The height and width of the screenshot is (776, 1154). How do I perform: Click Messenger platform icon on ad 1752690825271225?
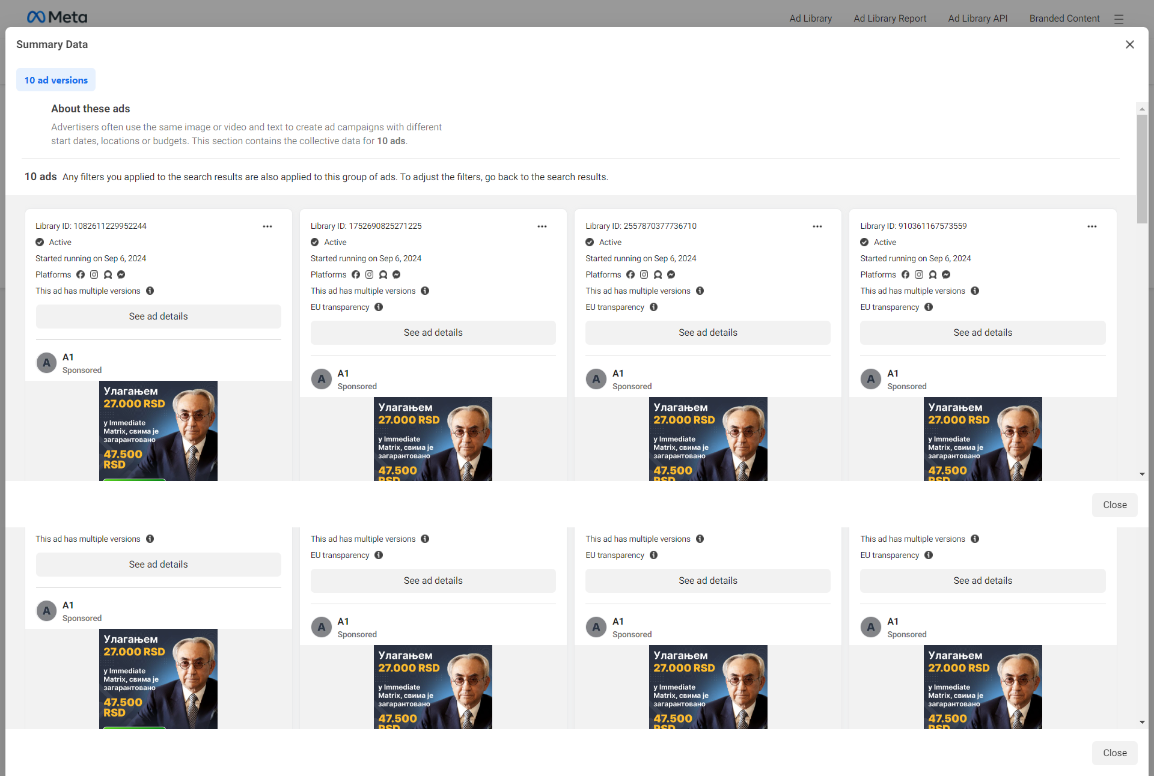click(397, 274)
